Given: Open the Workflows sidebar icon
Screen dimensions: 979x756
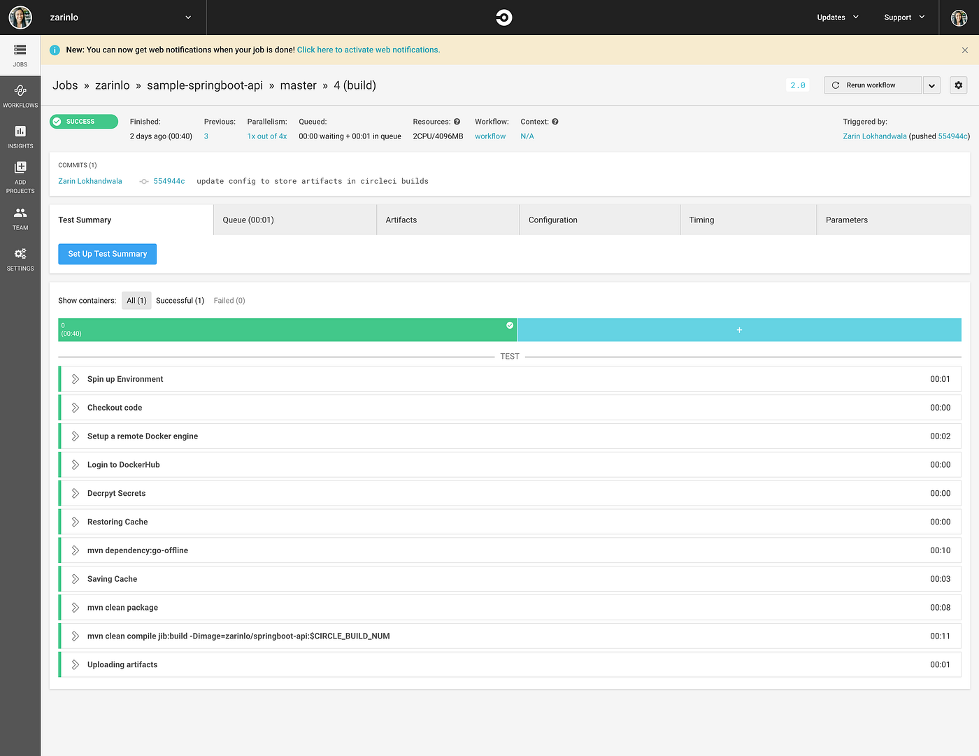Looking at the screenshot, I should pyautogui.click(x=20, y=96).
